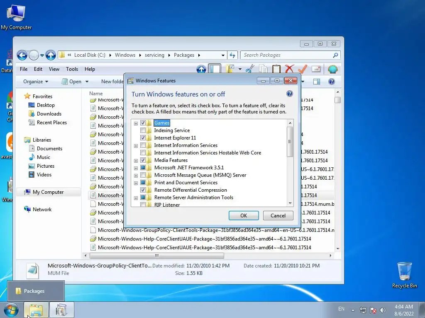Viewport: 425px width, 318px height.
Task: Open the Organize dropdown menu
Action: 36,82
